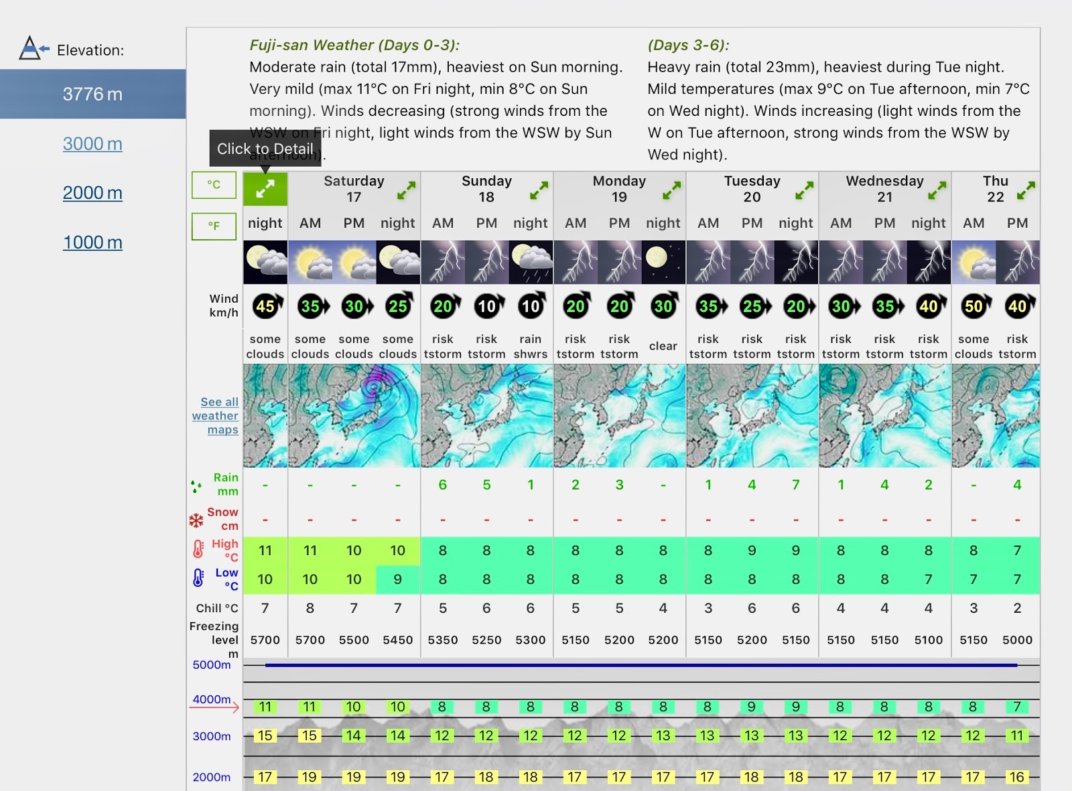Viewport: 1072px width, 791px height.
Task: Open Tuesday weather map thumbnail
Action: [x=752, y=416]
